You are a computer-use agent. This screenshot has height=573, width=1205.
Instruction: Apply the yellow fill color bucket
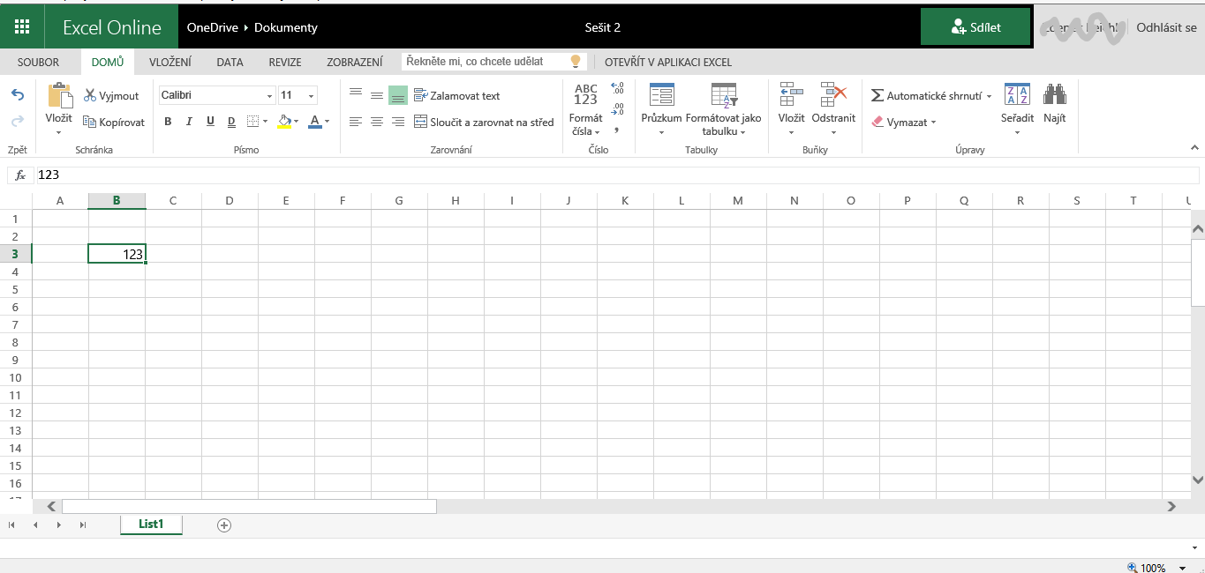283,122
